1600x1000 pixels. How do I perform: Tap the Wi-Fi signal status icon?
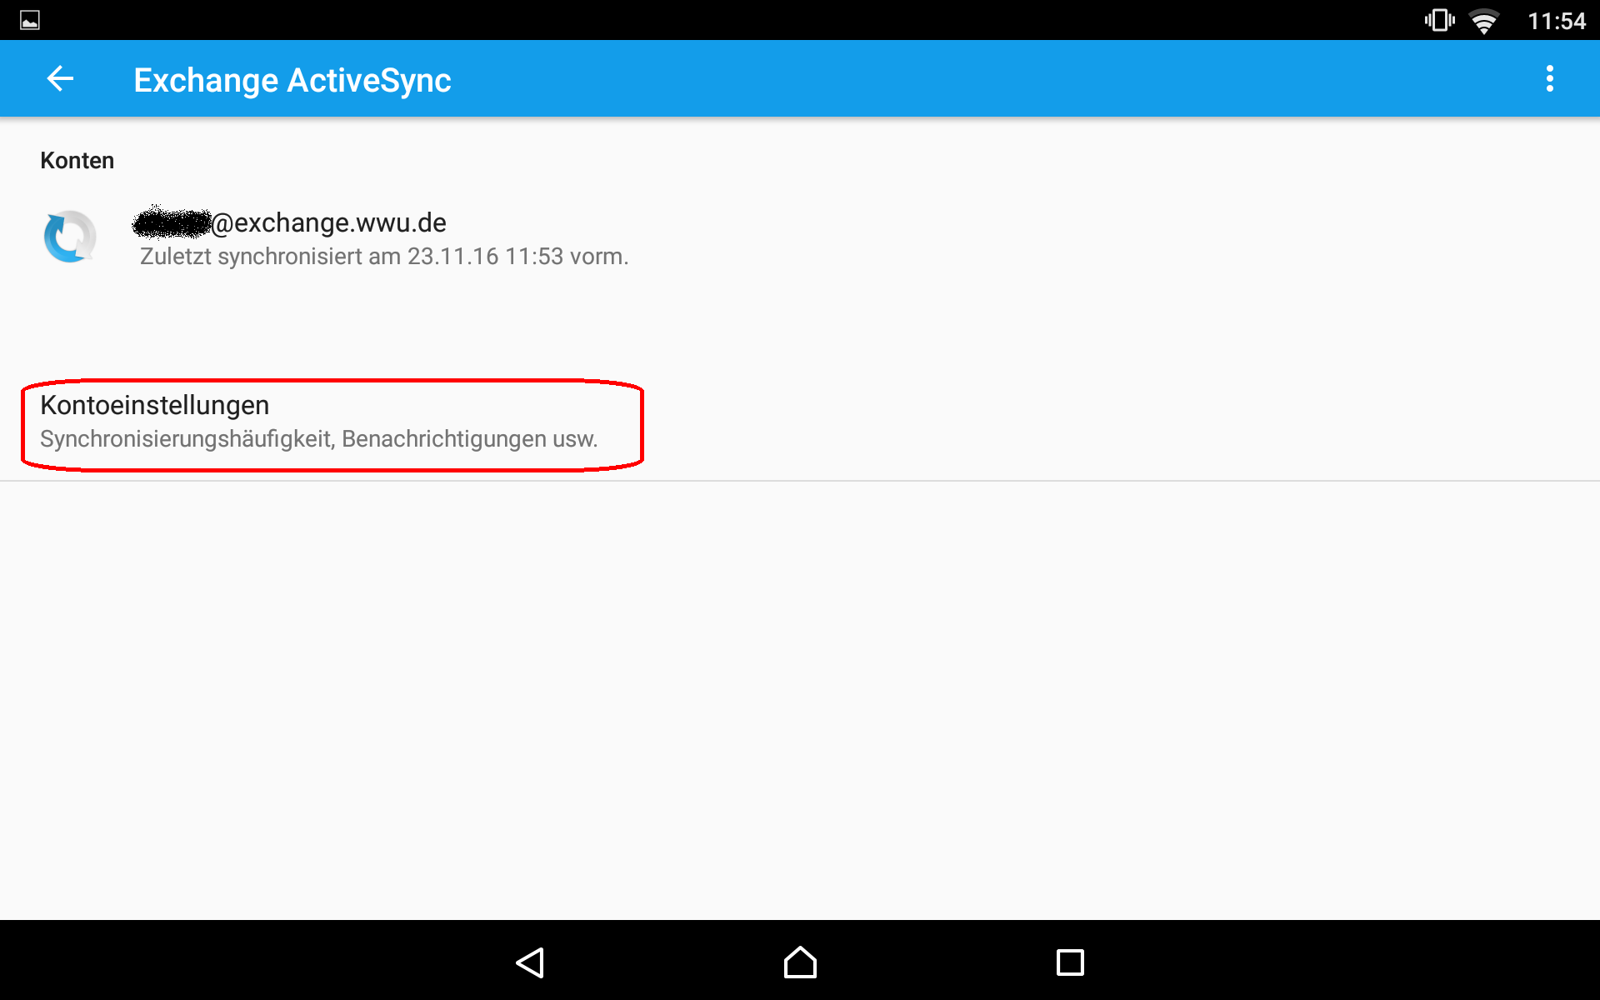(1483, 21)
